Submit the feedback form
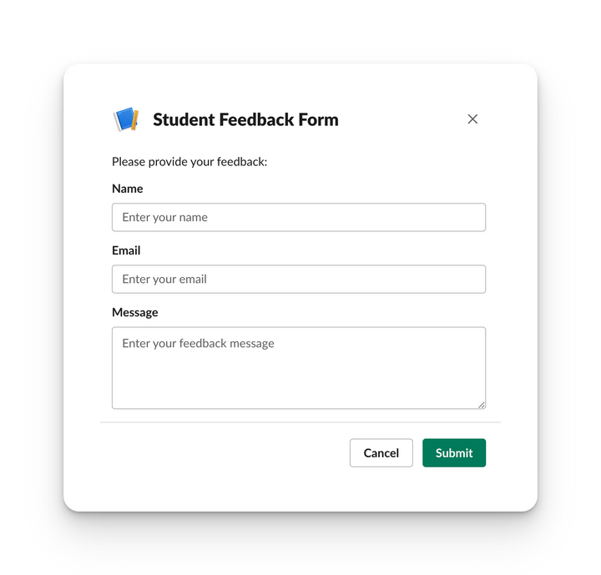601x575 pixels. click(453, 453)
